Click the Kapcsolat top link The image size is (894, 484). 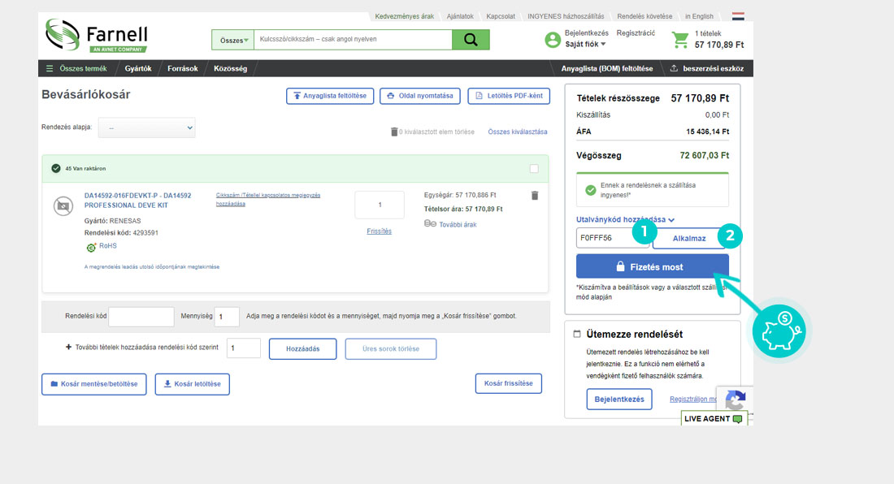click(501, 16)
